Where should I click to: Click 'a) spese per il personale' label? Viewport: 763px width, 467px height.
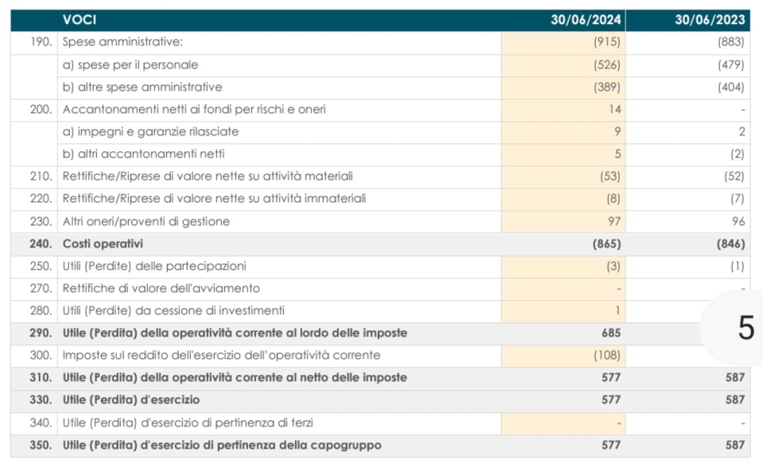[x=130, y=64]
